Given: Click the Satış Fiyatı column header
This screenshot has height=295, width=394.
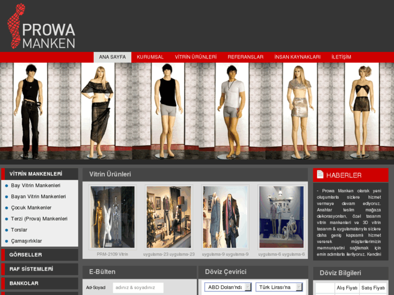Looking at the screenshot, I should tap(373, 288).
